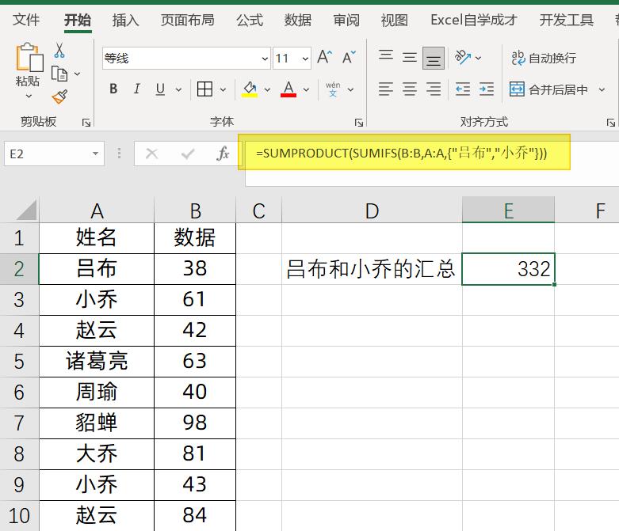Center text horizontally
Screen dimensions: 619x531
410,89
